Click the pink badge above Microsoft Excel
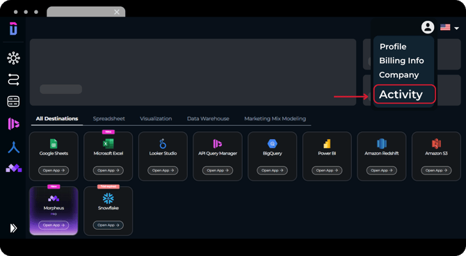 [x=109, y=131]
